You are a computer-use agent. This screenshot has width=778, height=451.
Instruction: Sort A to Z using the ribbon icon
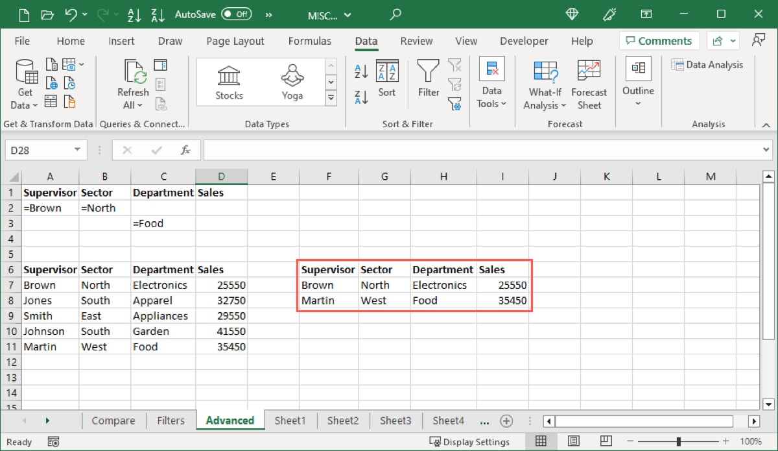[x=362, y=70]
